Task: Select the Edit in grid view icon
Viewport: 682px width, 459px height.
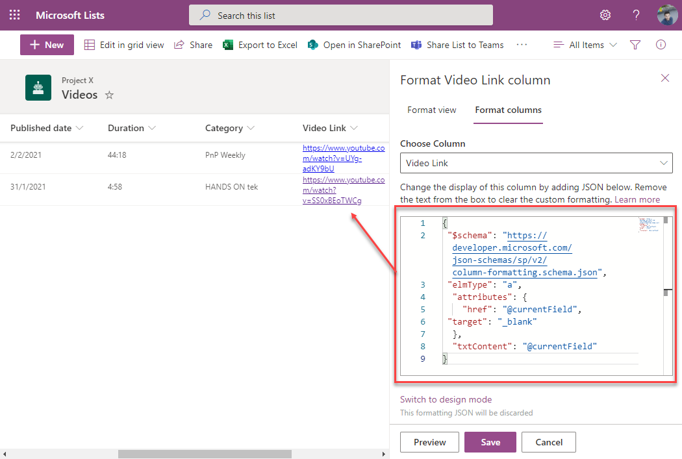Action: 88,45
